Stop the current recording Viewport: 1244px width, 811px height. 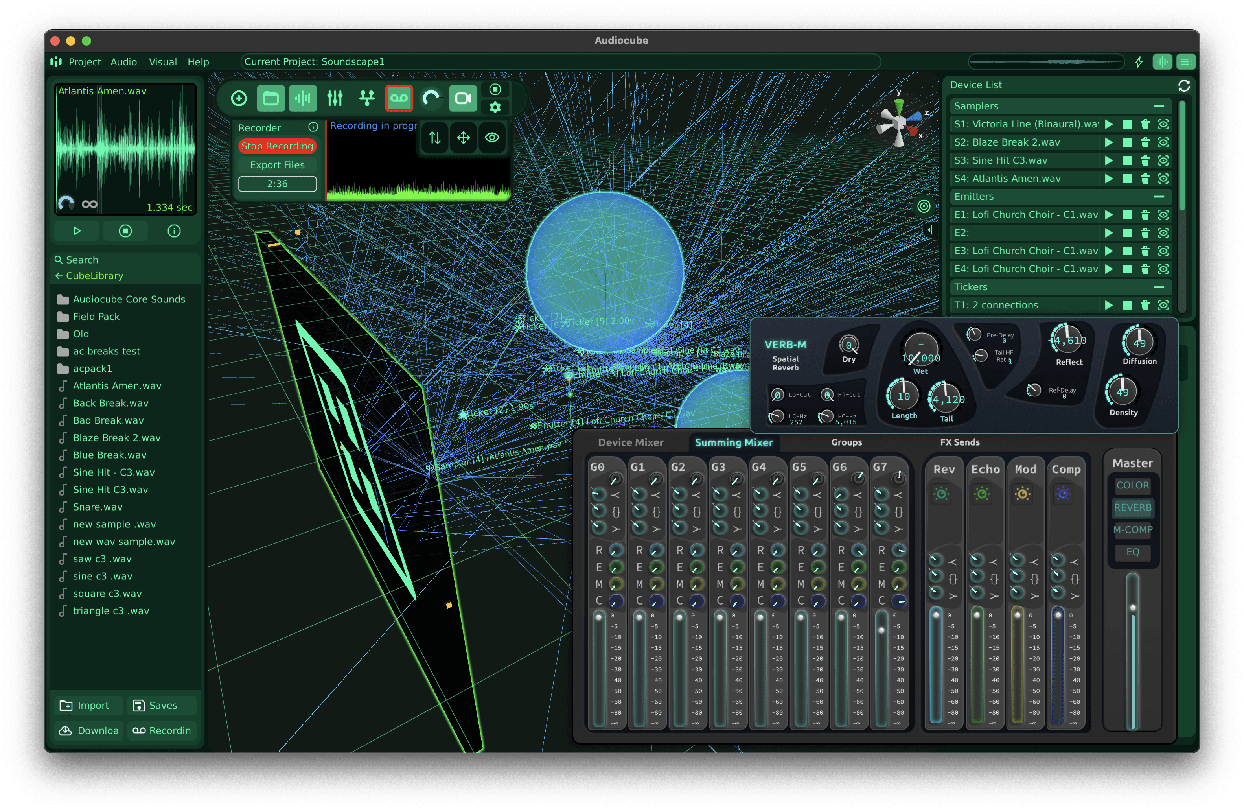tap(277, 146)
